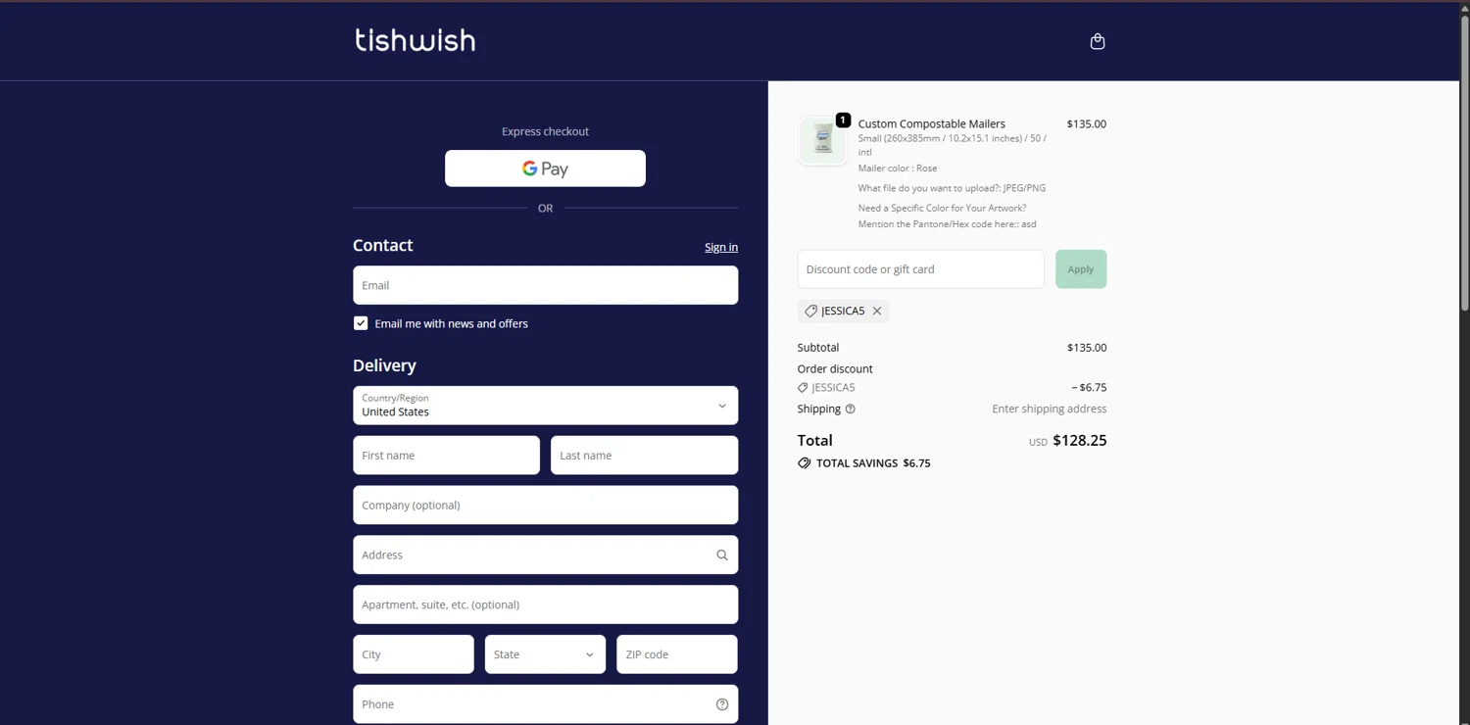1470x725 pixels.
Task: Click the Shipping info help icon
Action: [851, 410]
